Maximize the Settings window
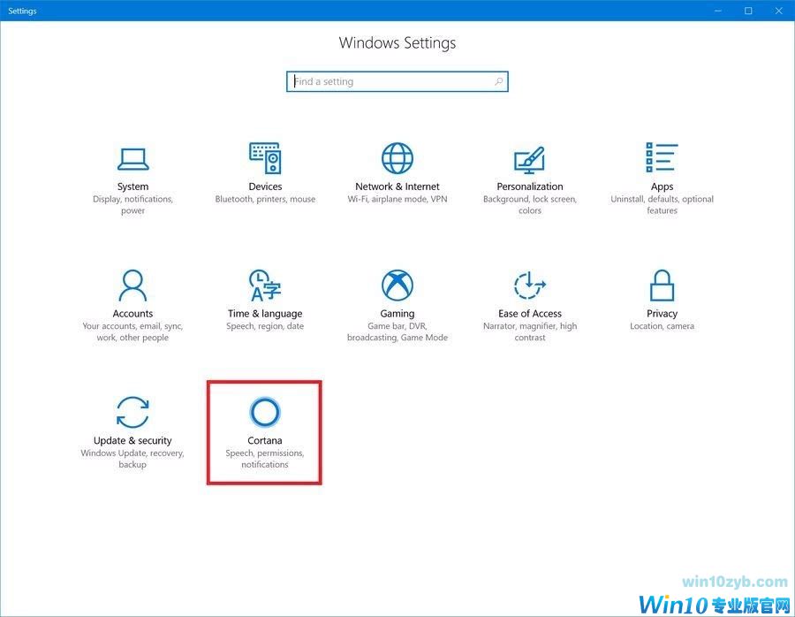The image size is (795, 617). click(748, 11)
